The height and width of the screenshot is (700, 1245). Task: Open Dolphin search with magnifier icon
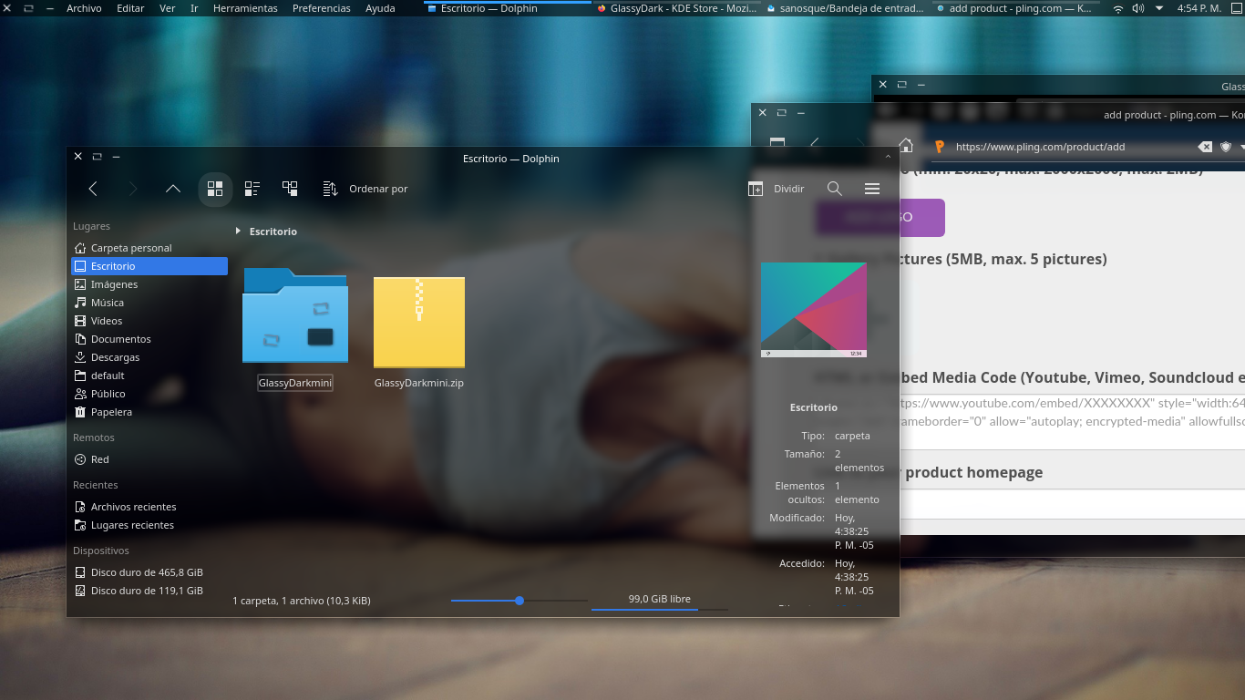click(835, 189)
